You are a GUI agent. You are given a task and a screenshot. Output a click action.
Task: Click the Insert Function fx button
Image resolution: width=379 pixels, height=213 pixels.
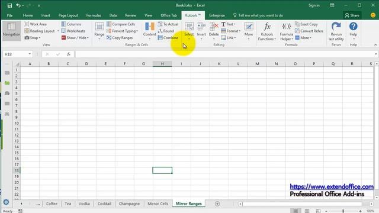[x=69, y=54]
